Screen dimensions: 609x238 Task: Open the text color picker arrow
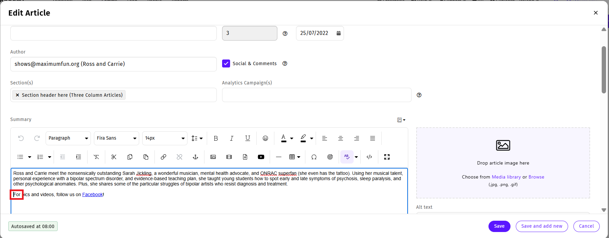(x=292, y=138)
